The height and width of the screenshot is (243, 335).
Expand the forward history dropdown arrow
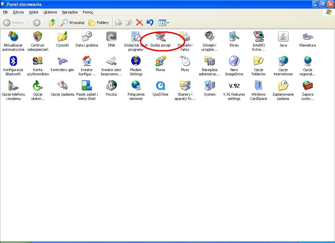pos(44,23)
